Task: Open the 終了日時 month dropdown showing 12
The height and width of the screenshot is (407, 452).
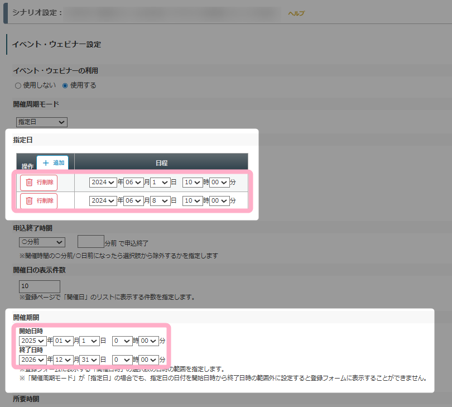Action: (x=64, y=360)
